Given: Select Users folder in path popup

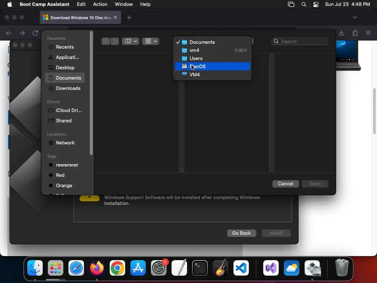Looking at the screenshot, I should (x=212, y=59).
